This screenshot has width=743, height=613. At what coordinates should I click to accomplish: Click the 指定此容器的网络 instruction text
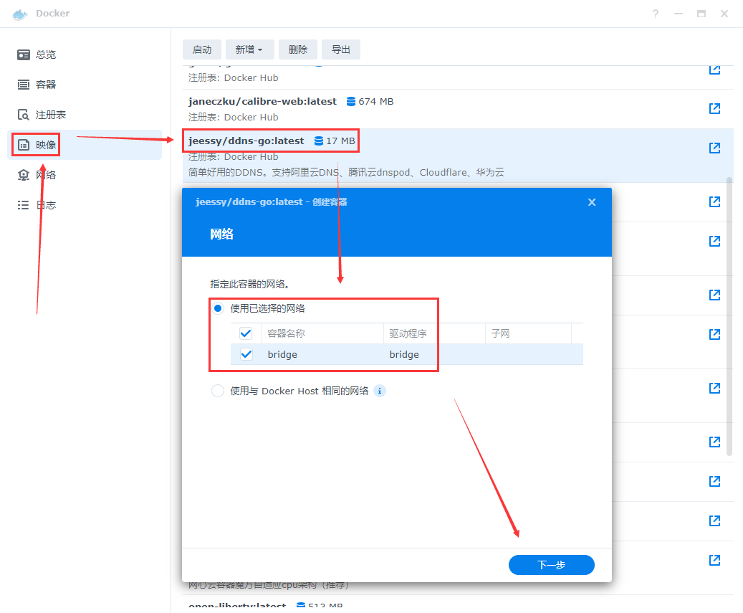pyautogui.click(x=250, y=285)
